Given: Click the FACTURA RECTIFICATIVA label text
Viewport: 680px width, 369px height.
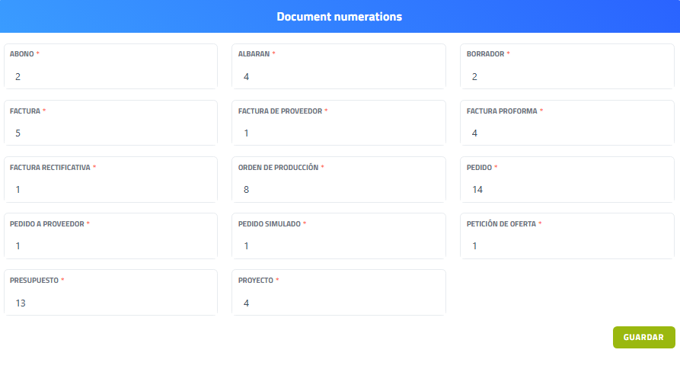Looking at the screenshot, I should pyautogui.click(x=50, y=168).
